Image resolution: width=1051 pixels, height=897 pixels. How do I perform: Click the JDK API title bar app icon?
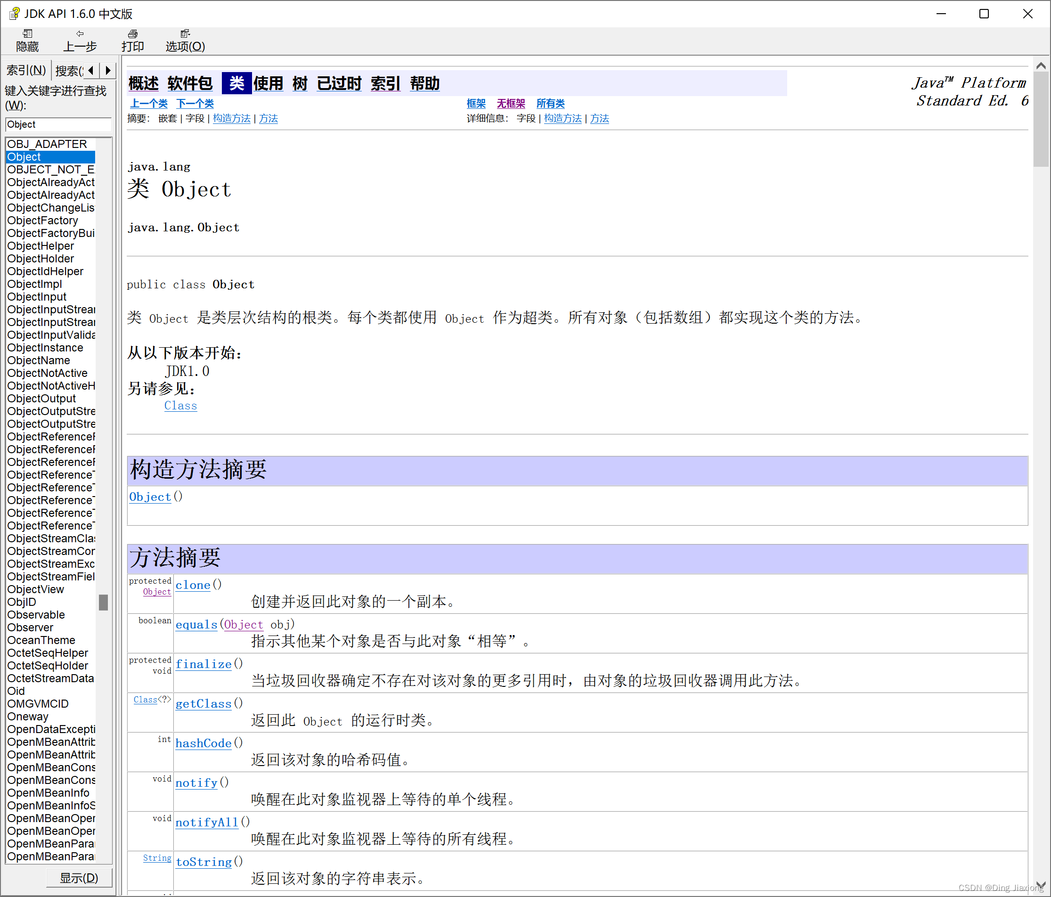[x=14, y=14]
